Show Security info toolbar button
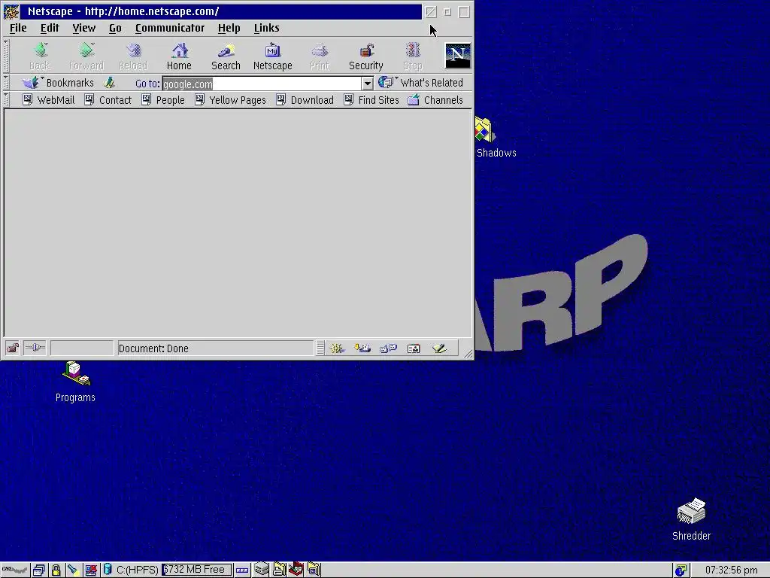 [366, 56]
